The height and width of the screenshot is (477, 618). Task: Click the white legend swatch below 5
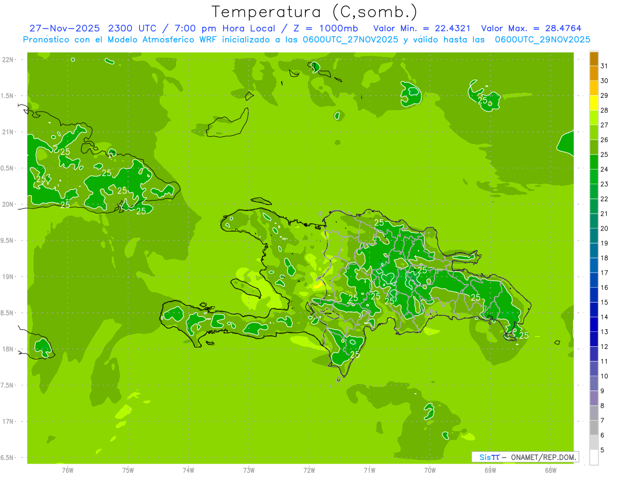pos(594,457)
